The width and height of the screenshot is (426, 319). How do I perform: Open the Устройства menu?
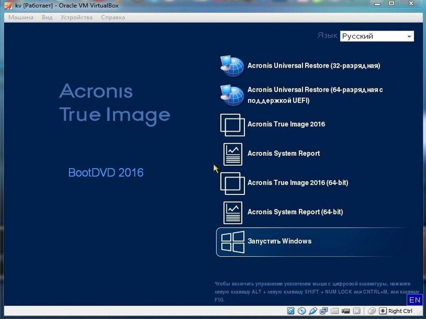tap(77, 17)
